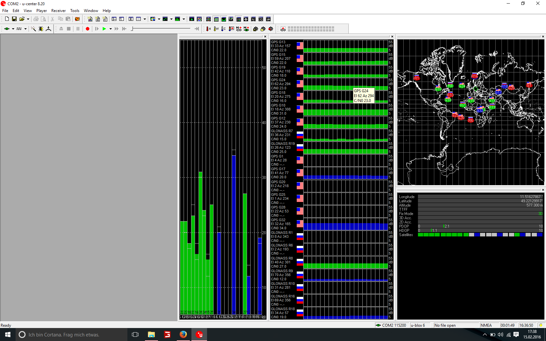This screenshot has height=341, width=546.
Task: Trigger a receiver Hotstart (thermometer H icon)
Action: (208, 29)
